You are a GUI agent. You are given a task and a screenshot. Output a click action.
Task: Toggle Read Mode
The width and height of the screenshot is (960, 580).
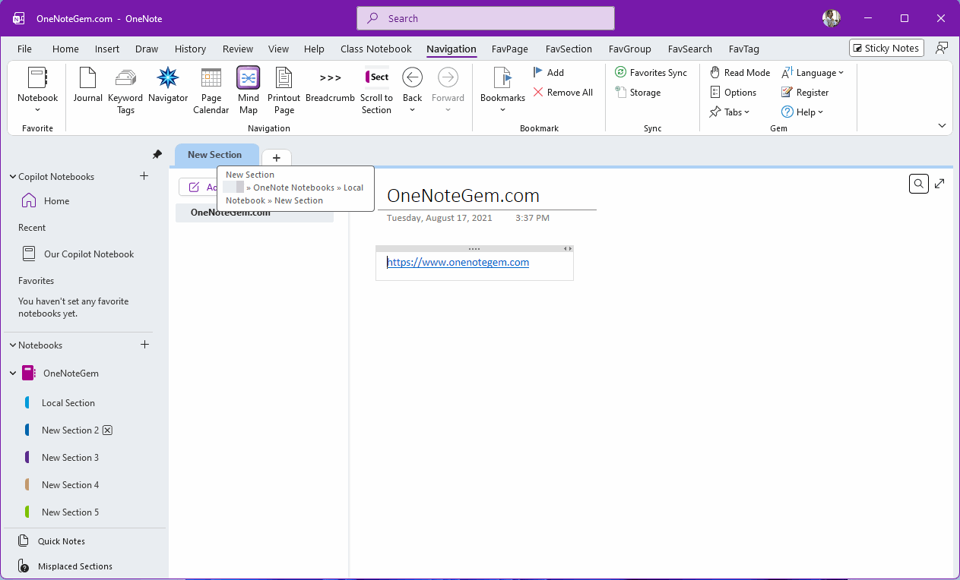click(740, 72)
